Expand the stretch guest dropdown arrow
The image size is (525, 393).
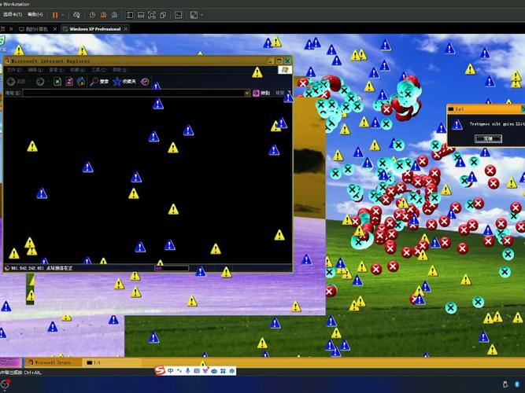pos(201,15)
